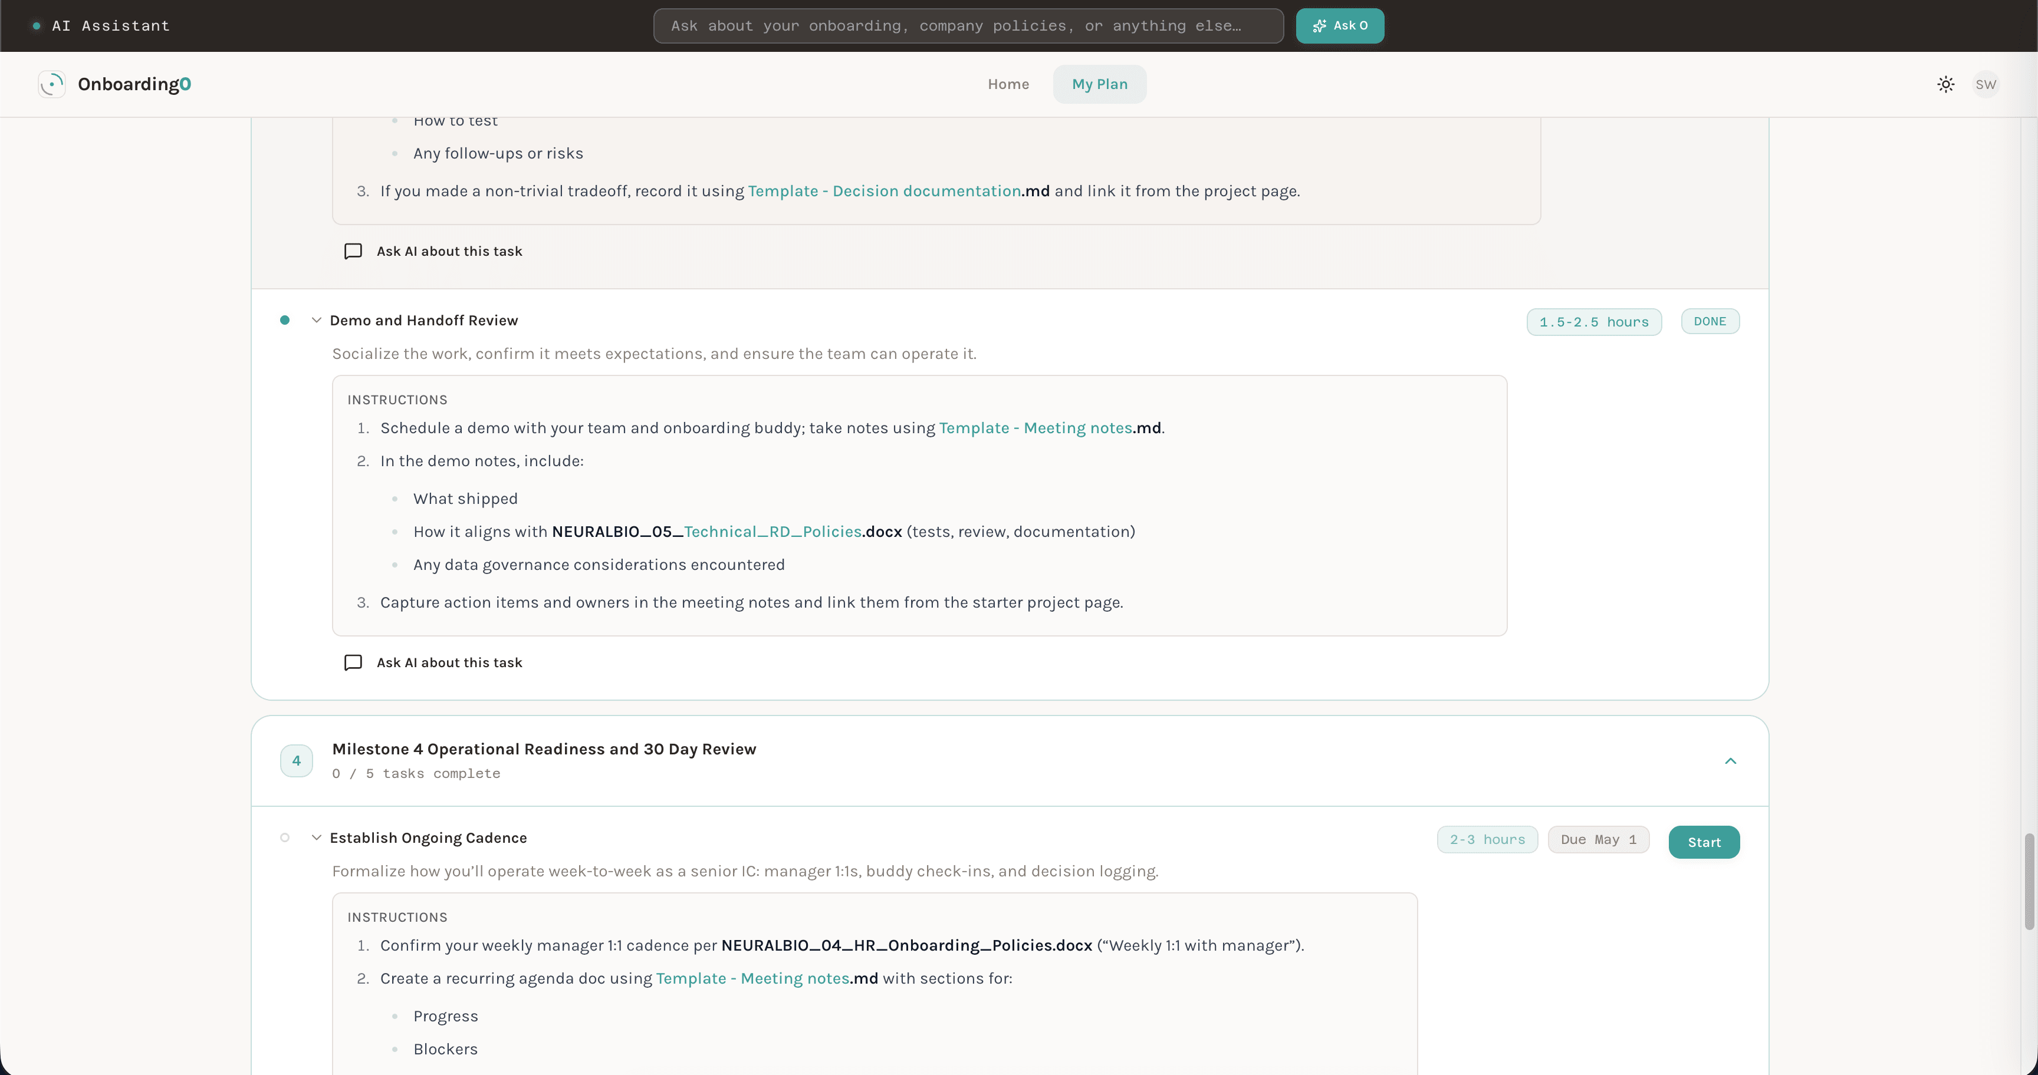The image size is (2038, 1075).
Task: Open the Template - Meeting notes link
Action: pos(1036,428)
